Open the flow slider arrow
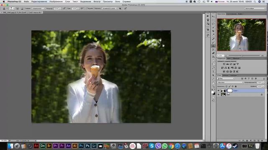Screen dimensions: 268x150 point(78,8)
